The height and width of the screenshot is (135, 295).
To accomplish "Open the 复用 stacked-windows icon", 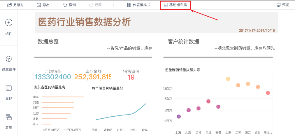I will [9, 117].
